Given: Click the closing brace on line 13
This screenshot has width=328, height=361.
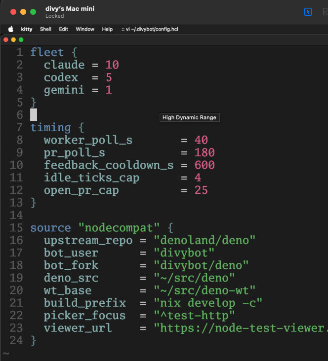Looking at the screenshot, I should [34, 203].
